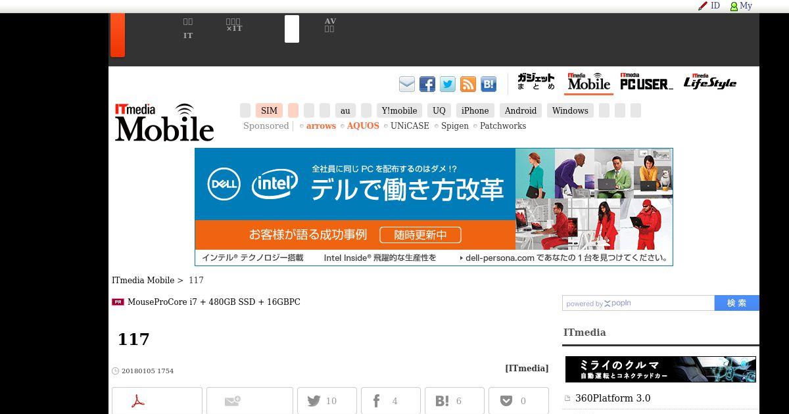Click the mail newsletter icon
The image size is (789, 414).
pyautogui.click(x=407, y=84)
